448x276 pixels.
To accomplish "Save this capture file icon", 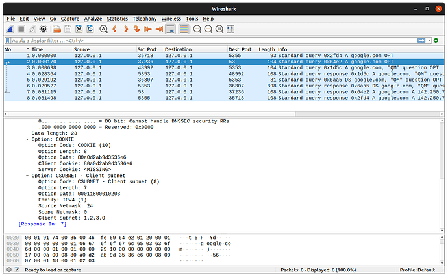I will pyautogui.click(x=68, y=29).
